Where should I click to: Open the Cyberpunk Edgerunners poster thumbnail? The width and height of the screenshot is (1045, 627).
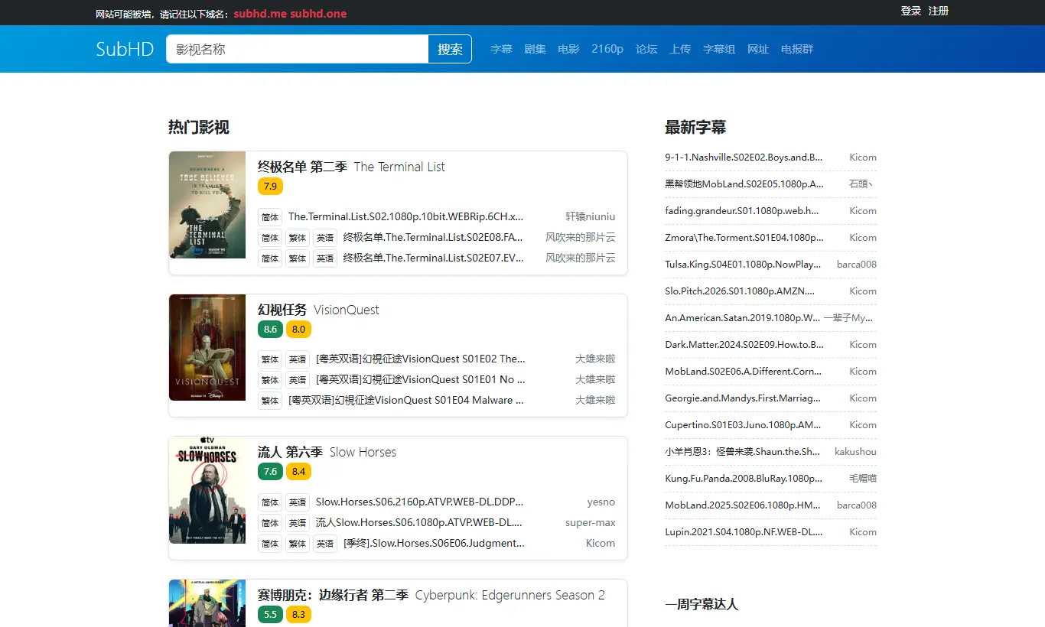tap(207, 603)
